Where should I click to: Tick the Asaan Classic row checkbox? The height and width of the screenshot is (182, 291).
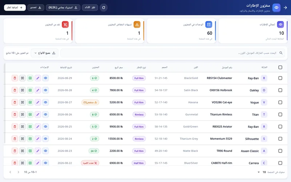[x=280, y=151]
